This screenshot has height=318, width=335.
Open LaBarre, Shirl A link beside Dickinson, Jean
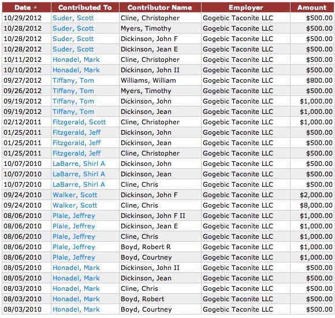(x=79, y=174)
